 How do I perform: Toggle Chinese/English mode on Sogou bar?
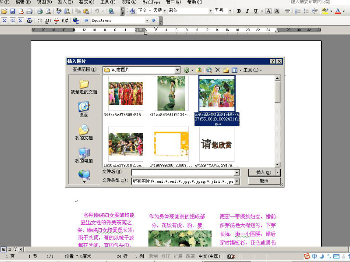coord(314,256)
